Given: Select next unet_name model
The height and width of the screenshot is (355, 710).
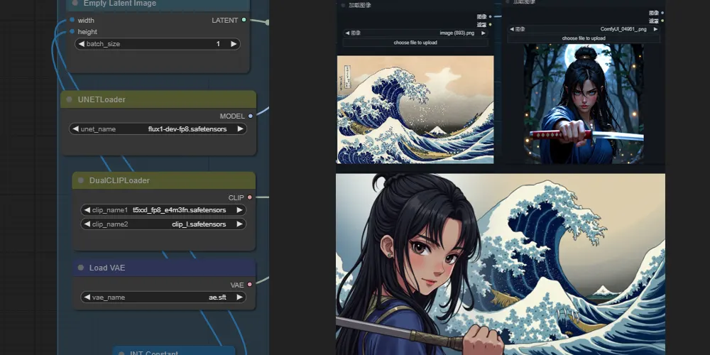Looking at the screenshot, I should (240, 129).
